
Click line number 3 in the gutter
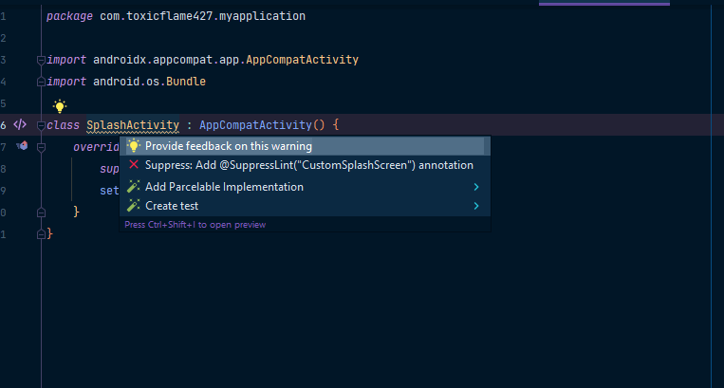(x=3, y=60)
